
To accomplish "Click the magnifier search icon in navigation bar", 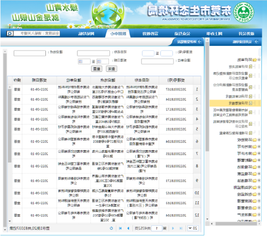I will coord(10,34).
